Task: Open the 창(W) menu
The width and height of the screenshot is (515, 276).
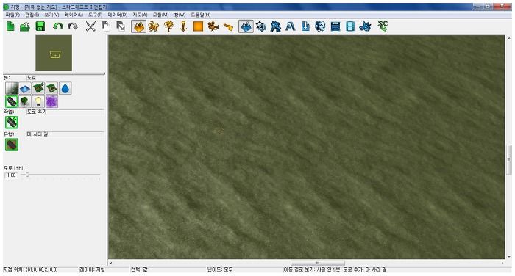Action: (180, 15)
